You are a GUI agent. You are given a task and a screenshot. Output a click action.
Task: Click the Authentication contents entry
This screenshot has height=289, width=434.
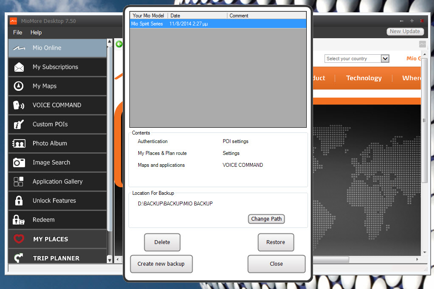click(x=152, y=141)
